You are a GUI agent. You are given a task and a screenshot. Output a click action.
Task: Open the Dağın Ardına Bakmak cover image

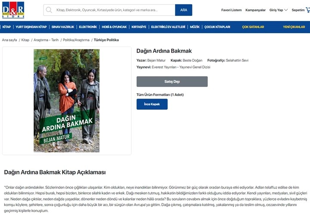coord(67,101)
